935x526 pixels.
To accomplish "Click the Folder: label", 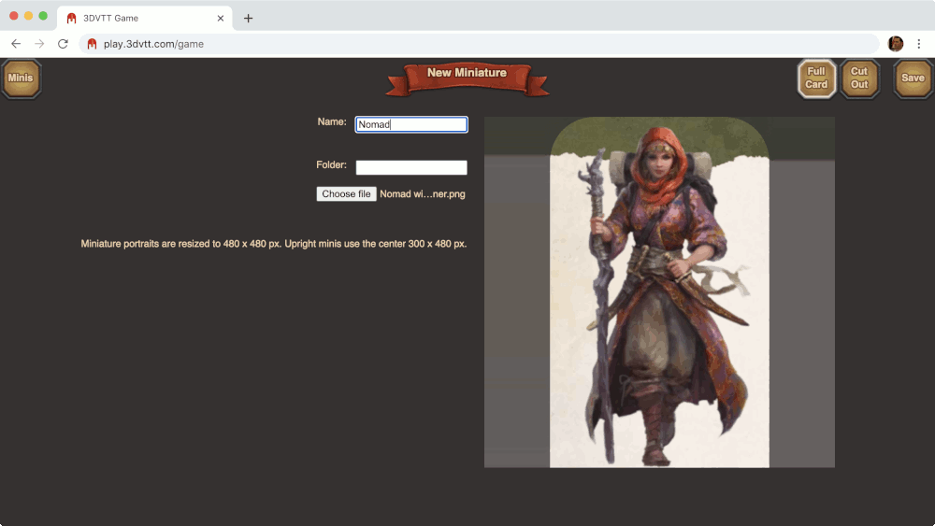I will 331,164.
